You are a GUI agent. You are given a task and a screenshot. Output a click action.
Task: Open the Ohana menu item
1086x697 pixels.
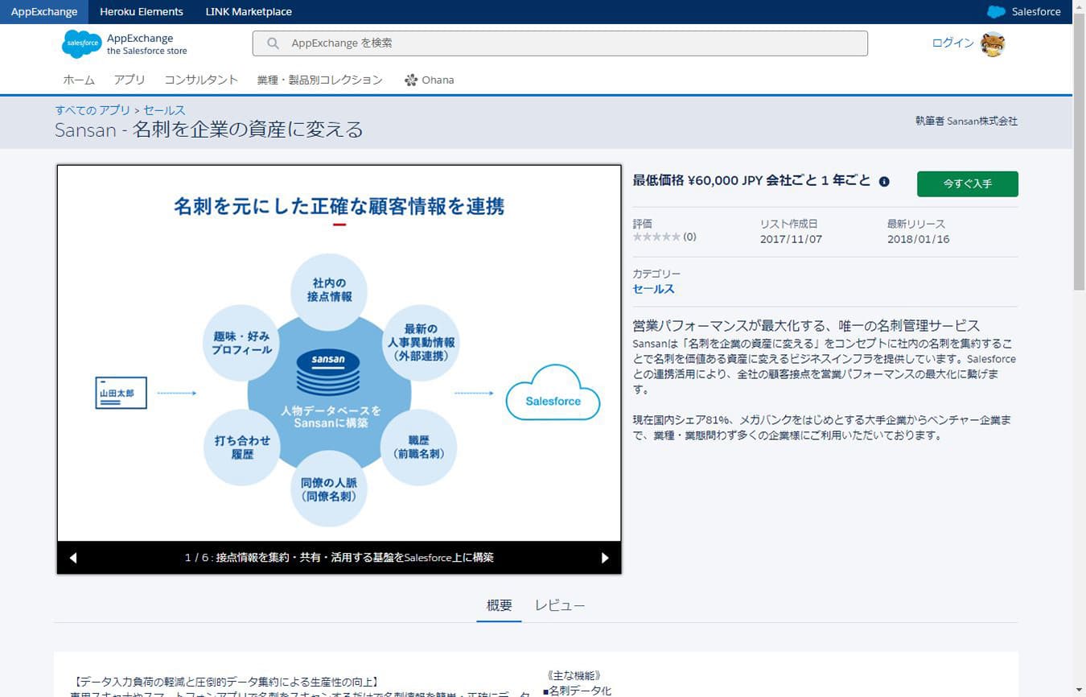click(430, 80)
